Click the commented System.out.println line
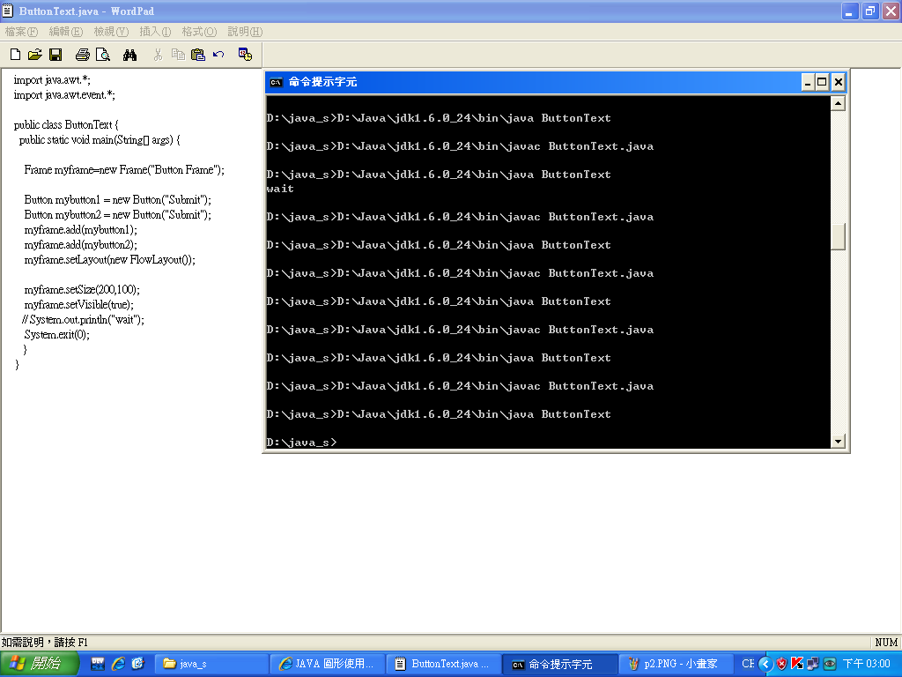This screenshot has width=902, height=677. [83, 319]
